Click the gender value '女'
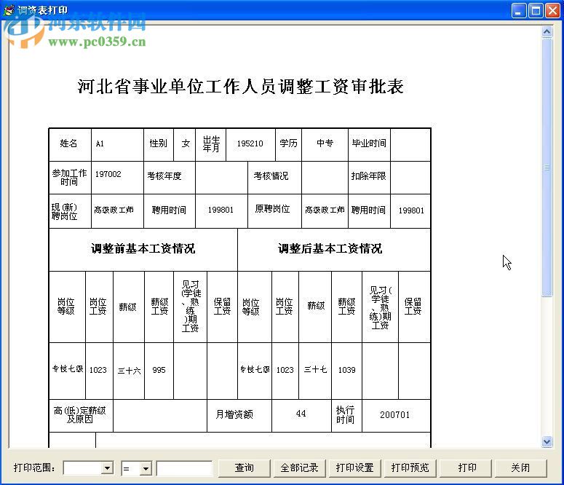Screen dimensions: 564x485 185,143
